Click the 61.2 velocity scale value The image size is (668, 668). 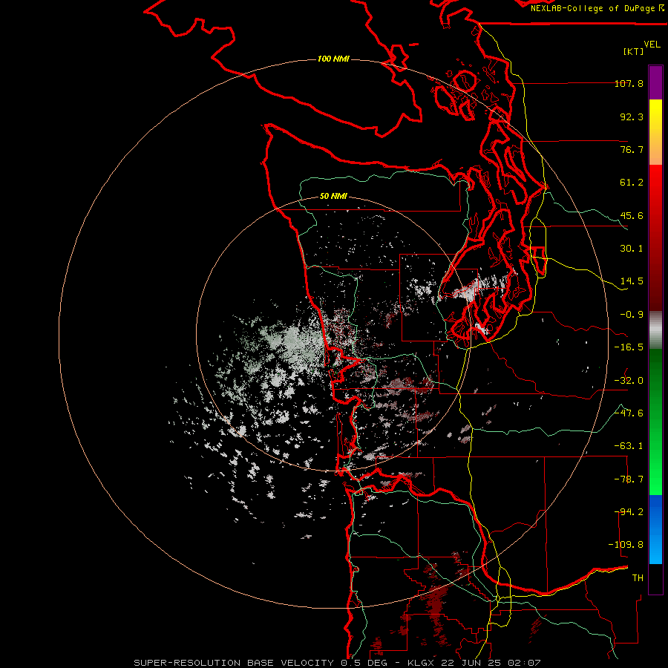[632, 183]
